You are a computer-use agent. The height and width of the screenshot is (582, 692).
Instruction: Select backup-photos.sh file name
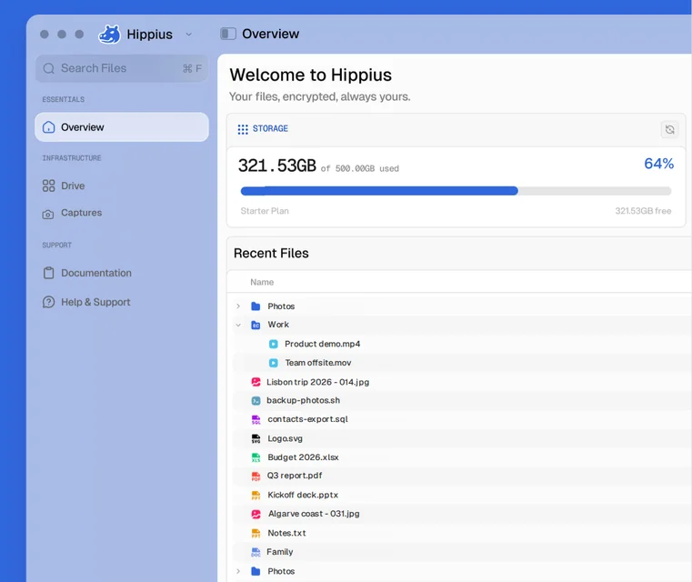[303, 400]
